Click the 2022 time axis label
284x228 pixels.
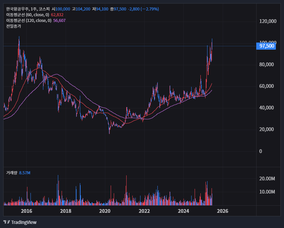(x=144, y=211)
